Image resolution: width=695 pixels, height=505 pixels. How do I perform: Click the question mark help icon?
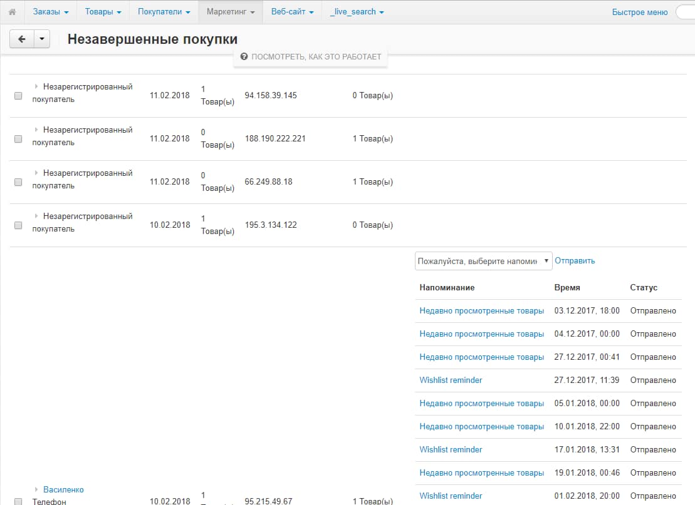click(x=244, y=56)
